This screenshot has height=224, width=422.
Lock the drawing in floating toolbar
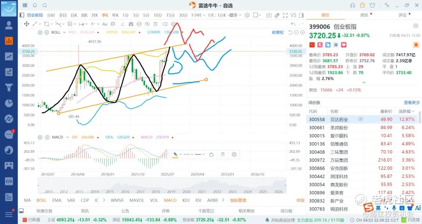(211, 154)
